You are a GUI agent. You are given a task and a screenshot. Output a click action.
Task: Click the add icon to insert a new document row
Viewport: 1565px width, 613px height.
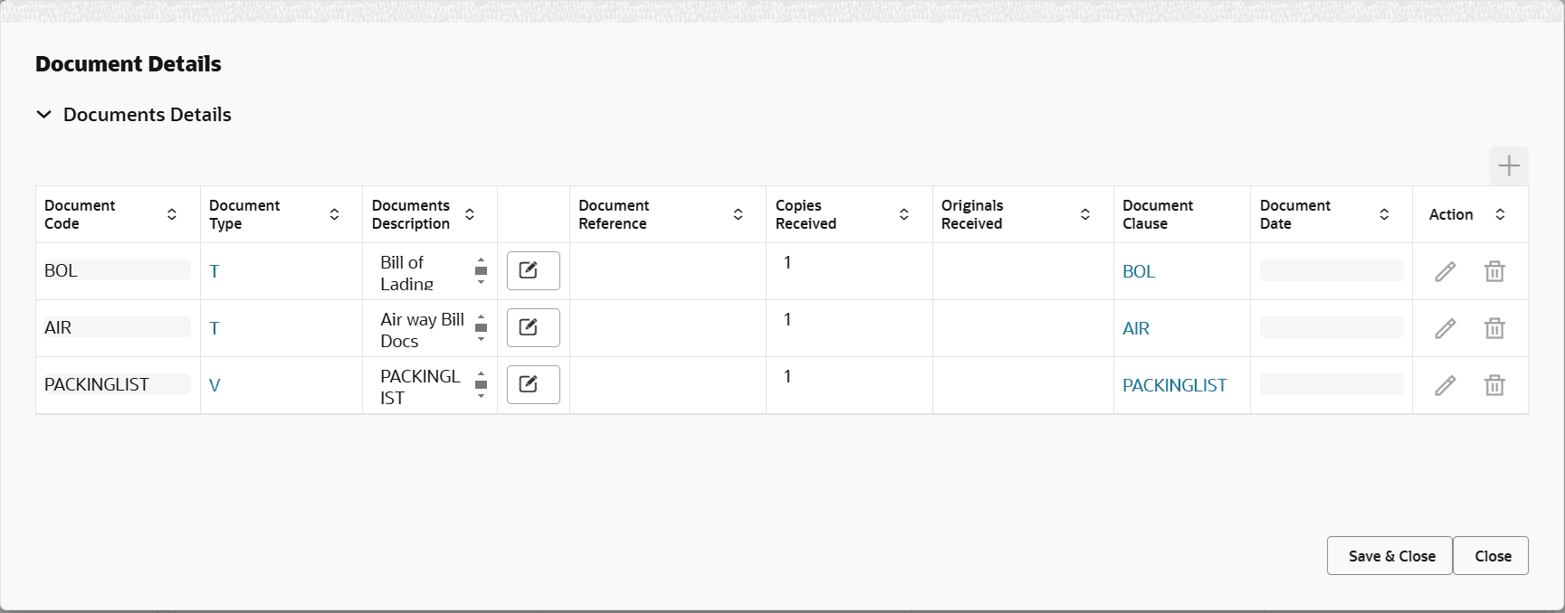pyautogui.click(x=1508, y=165)
